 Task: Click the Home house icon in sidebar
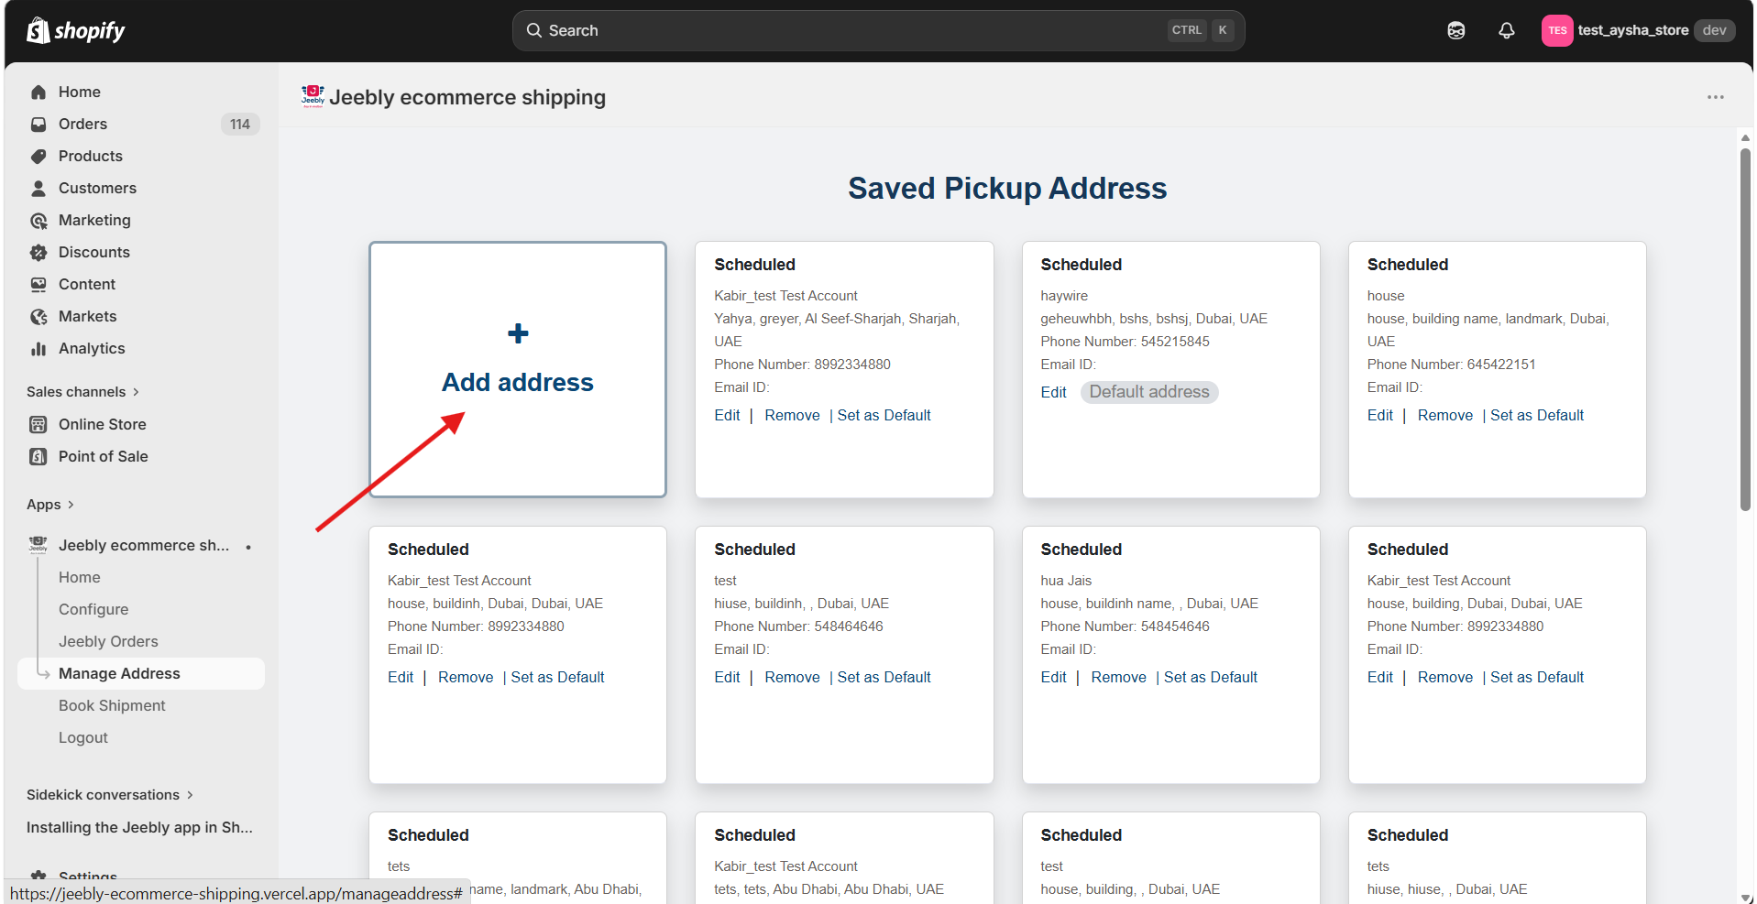click(x=38, y=92)
